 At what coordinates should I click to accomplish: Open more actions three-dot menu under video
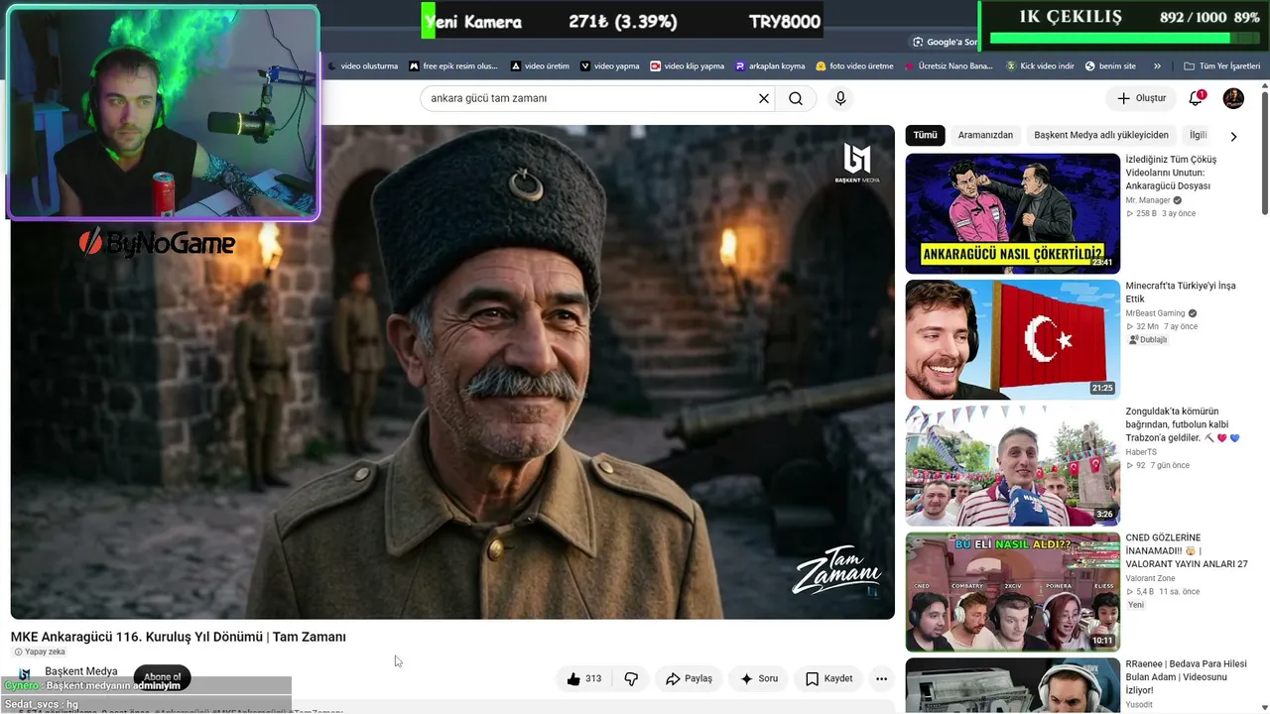[x=881, y=679]
